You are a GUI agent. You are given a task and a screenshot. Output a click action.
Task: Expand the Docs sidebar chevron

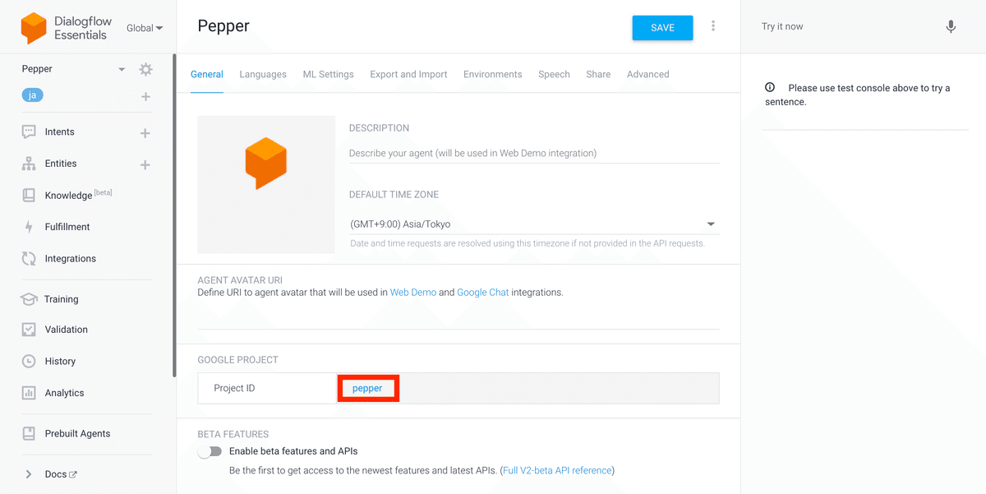[x=29, y=474]
